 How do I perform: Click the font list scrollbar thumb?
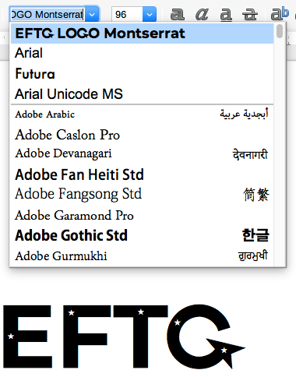pos(280,31)
